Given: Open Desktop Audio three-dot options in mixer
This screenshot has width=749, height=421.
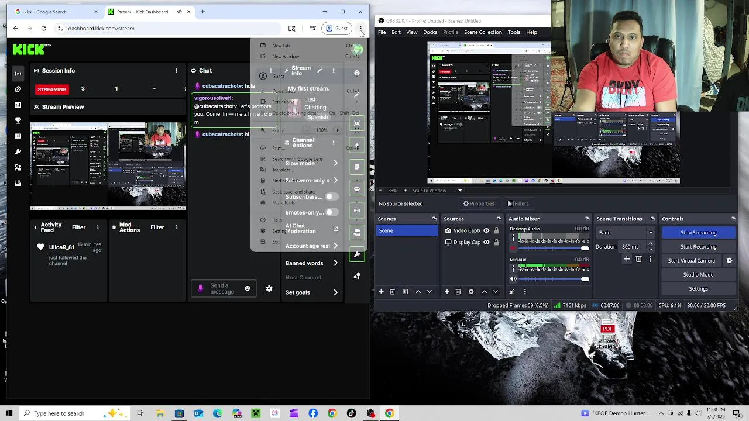Looking at the screenshot, I should pos(513,238).
